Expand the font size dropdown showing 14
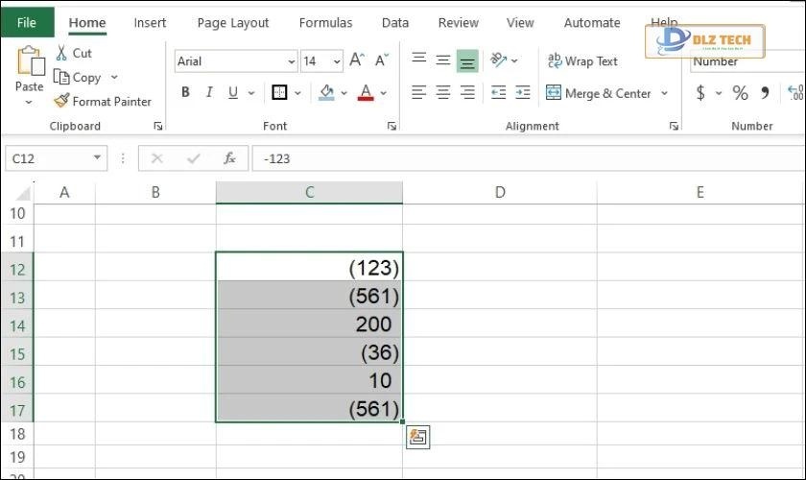The height and width of the screenshot is (480, 806). click(336, 61)
